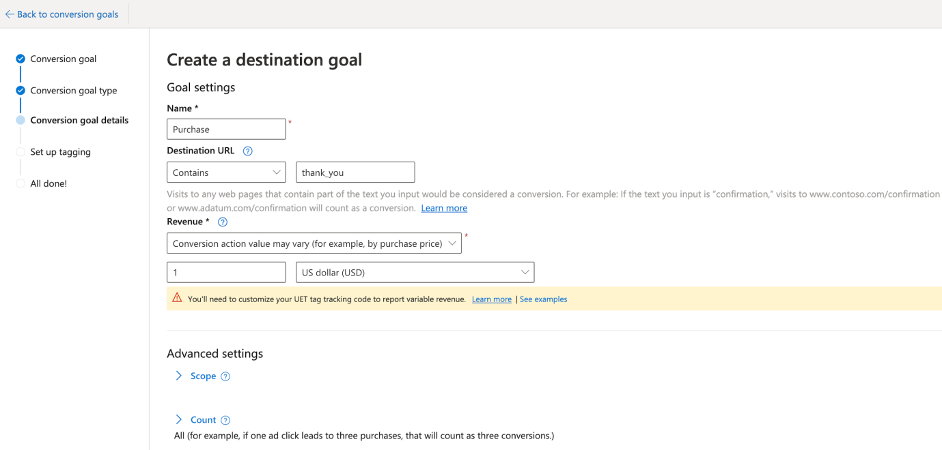Select the Conversion goal details step

coord(79,120)
